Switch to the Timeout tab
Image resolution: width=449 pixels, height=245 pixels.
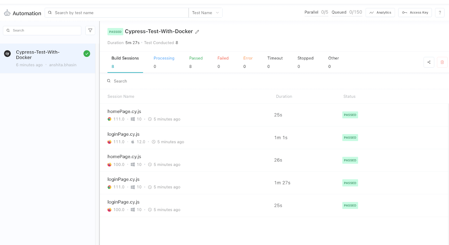click(x=275, y=62)
